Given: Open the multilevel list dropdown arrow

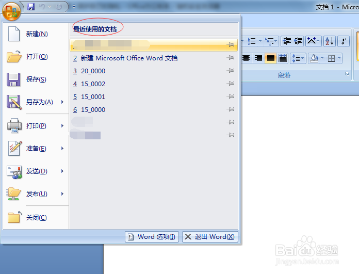Looking at the screenshot, I should tap(276, 41).
